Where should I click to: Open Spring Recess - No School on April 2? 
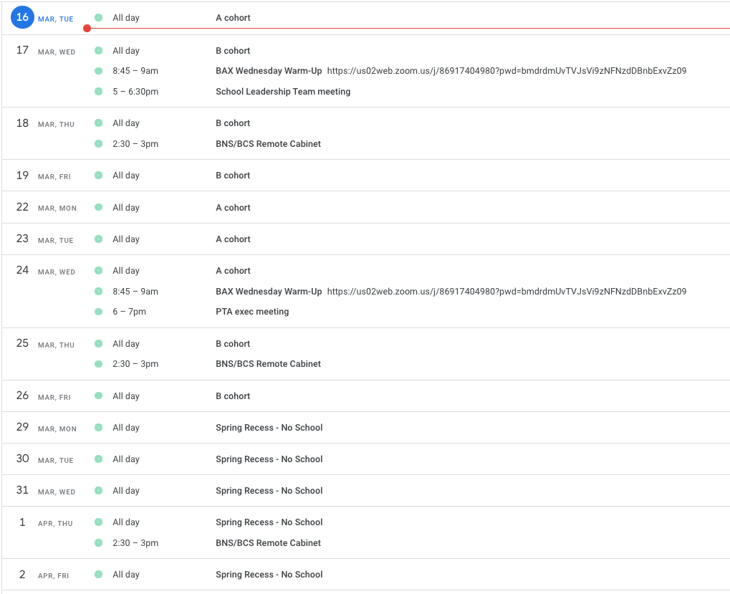tap(269, 575)
